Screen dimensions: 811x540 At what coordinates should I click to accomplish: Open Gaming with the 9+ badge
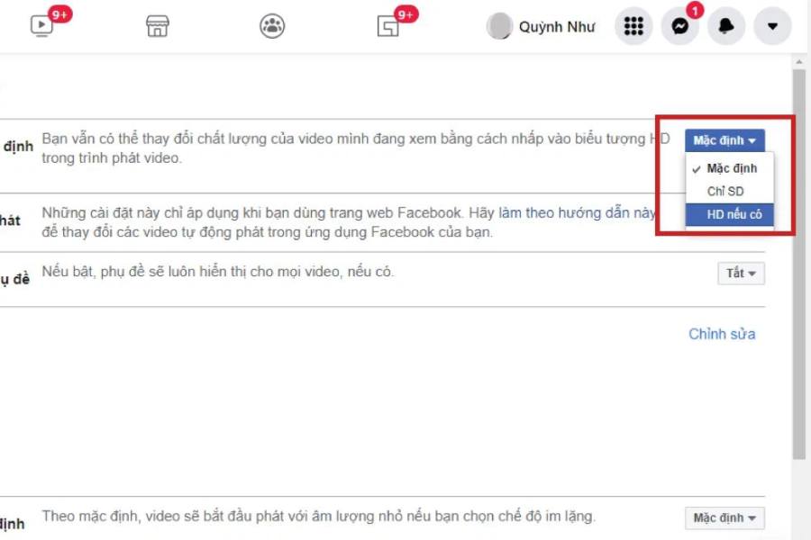coord(389,27)
